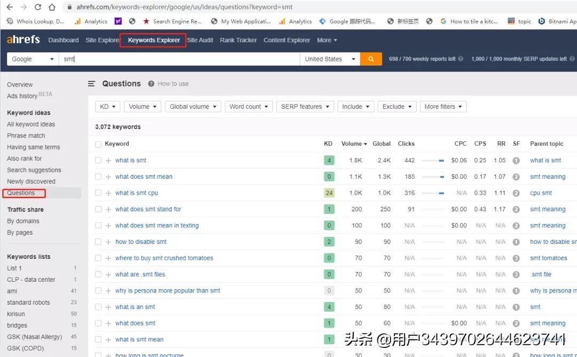Click the clicks bar for 'what is smt'
577x357 pixels.
coord(433,161)
